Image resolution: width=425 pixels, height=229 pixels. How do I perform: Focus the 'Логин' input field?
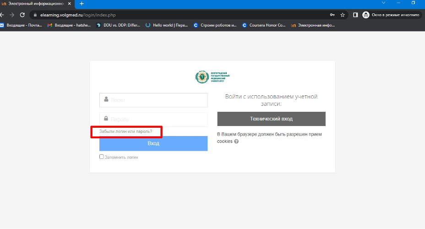[x=153, y=100]
